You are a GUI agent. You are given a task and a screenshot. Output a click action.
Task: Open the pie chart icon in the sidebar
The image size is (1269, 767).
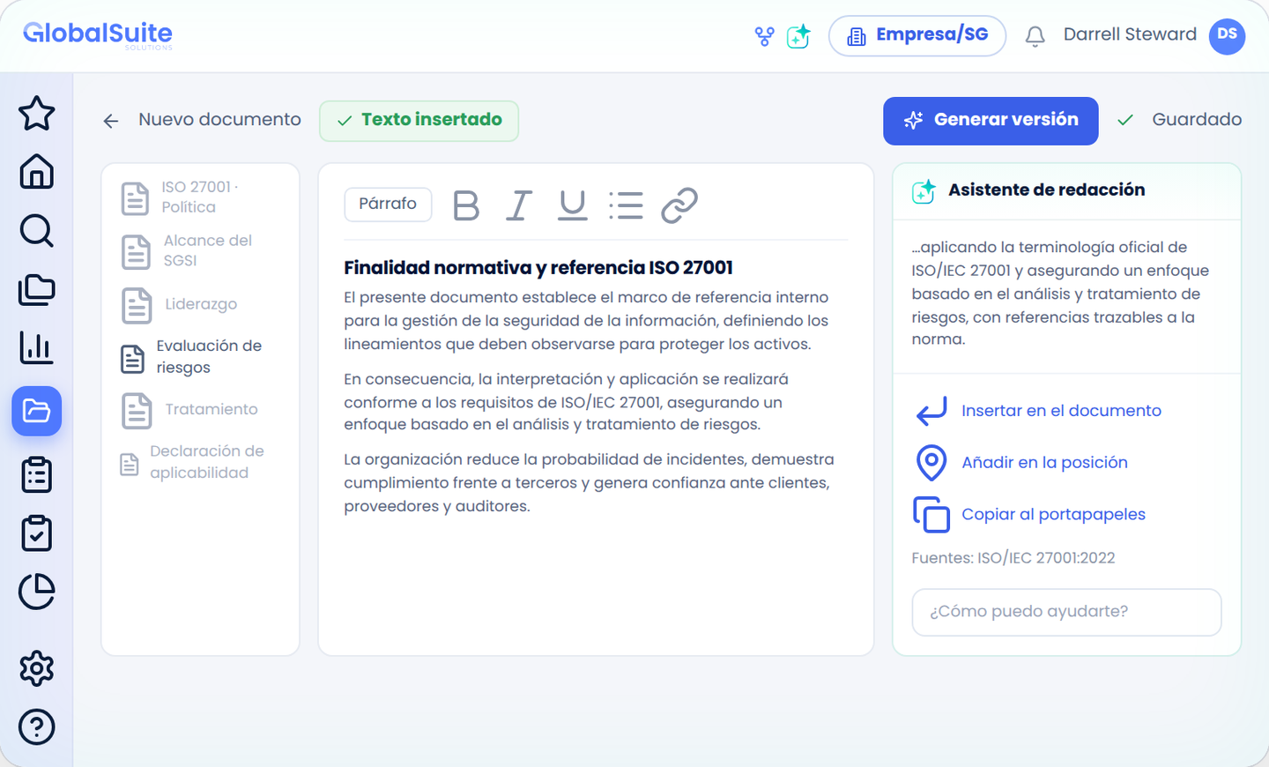[x=36, y=592]
